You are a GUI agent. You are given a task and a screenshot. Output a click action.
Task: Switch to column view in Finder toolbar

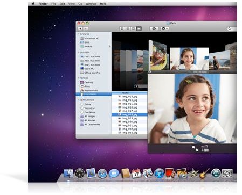[x=133, y=28]
